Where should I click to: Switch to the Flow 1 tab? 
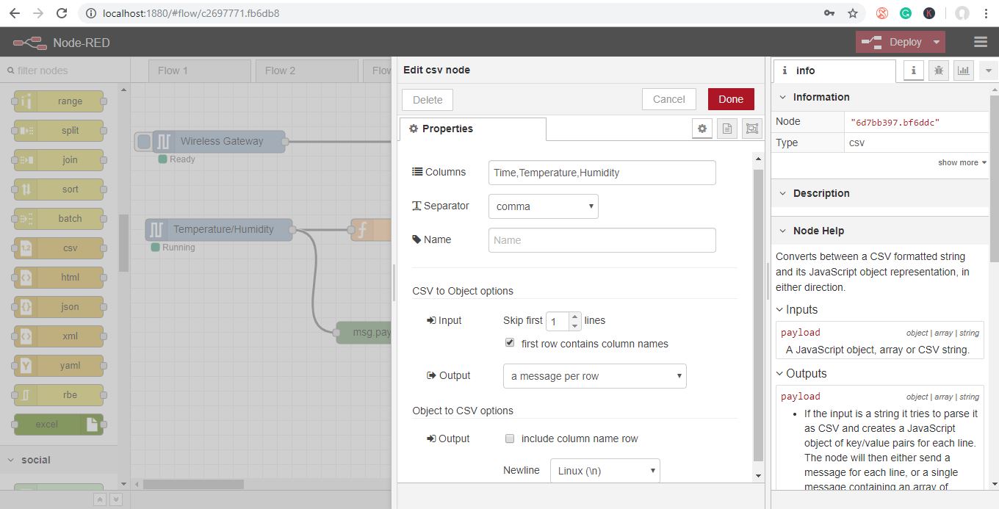pyautogui.click(x=173, y=71)
